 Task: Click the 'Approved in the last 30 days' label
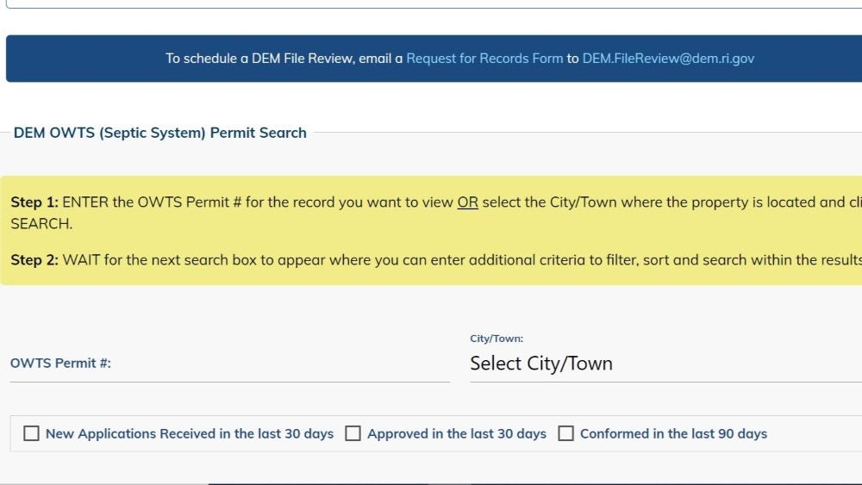tap(456, 433)
